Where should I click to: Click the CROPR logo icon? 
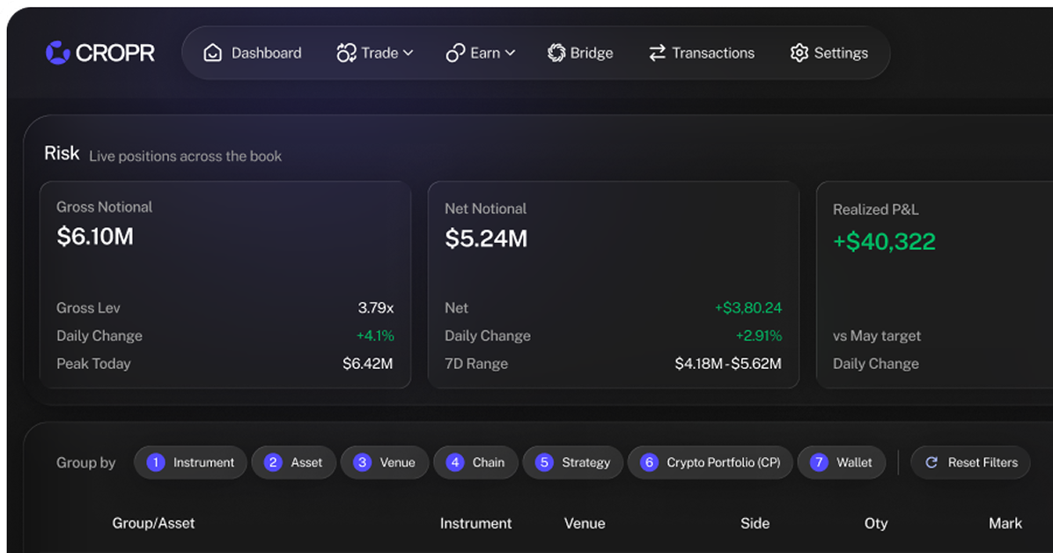[58, 53]
